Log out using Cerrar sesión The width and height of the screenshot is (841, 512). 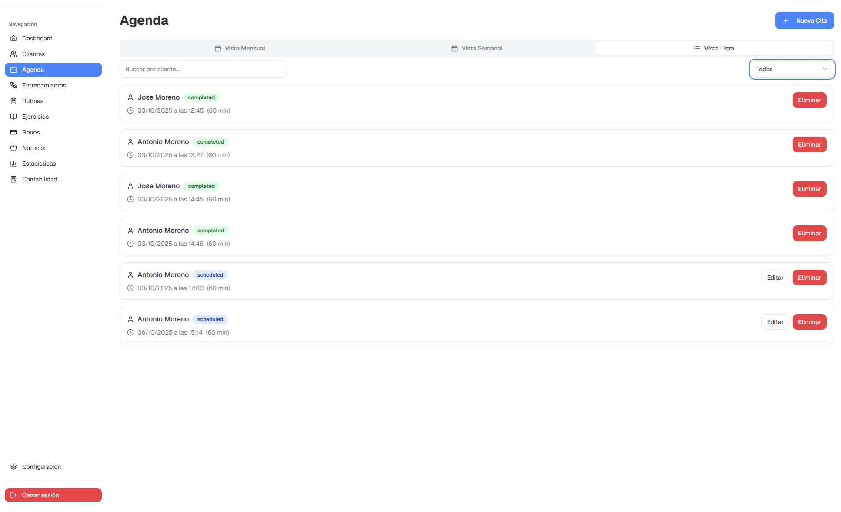click(x=53, y=495)
